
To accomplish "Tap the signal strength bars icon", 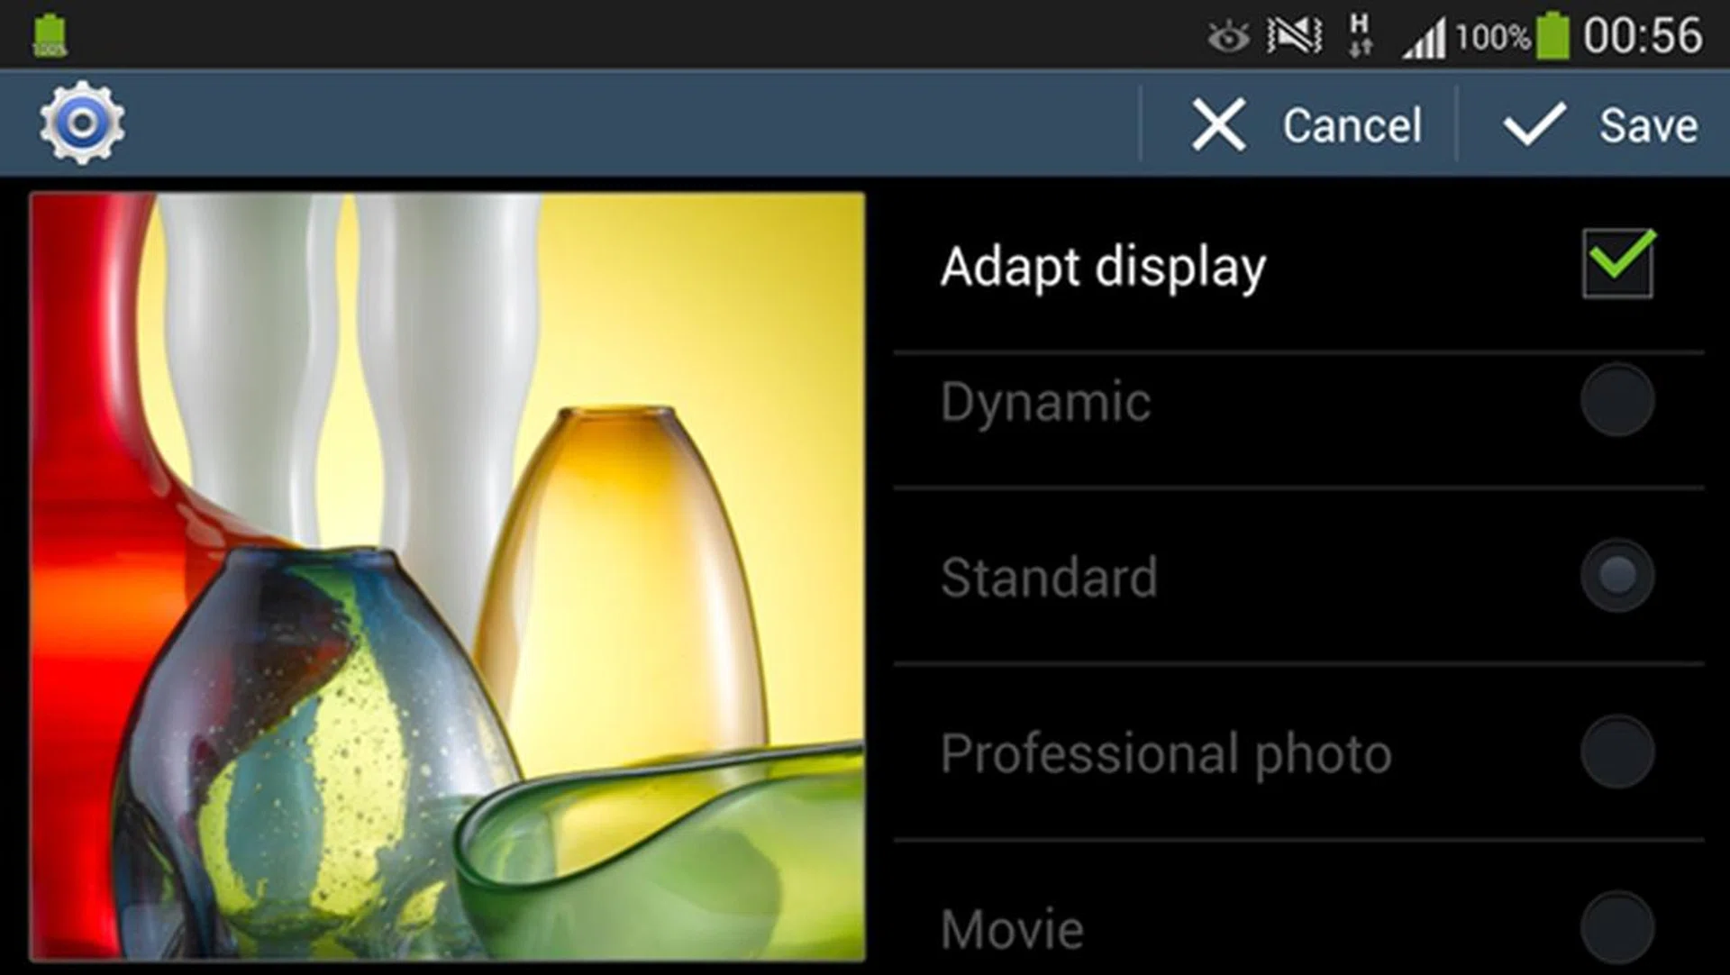I will 1424,40.
